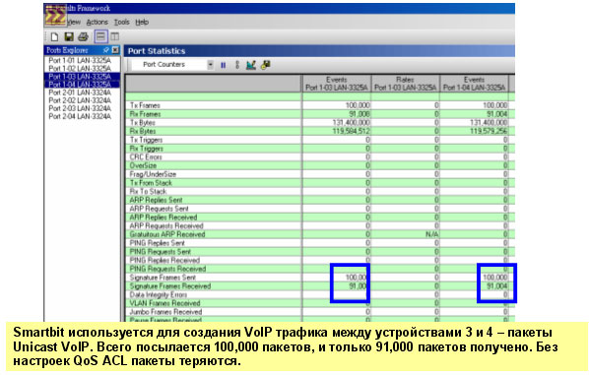
Task: Toggle the horizontal split view icon
Action: 100,36
